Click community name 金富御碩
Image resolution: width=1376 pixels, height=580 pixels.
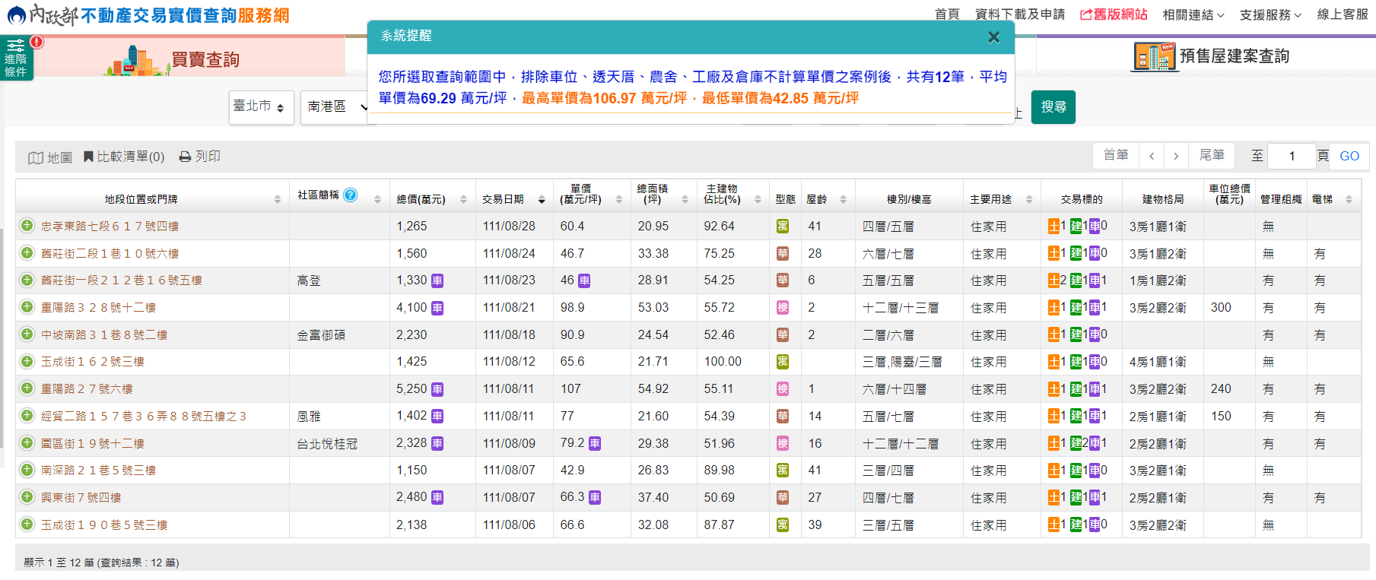[x=321, y=335]
